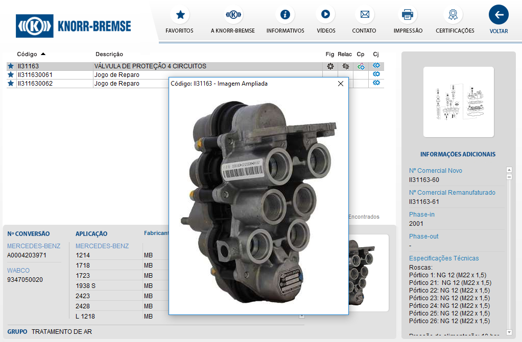Click the Fig gear icon for II31163
The image size is (522, 342).
330,66
